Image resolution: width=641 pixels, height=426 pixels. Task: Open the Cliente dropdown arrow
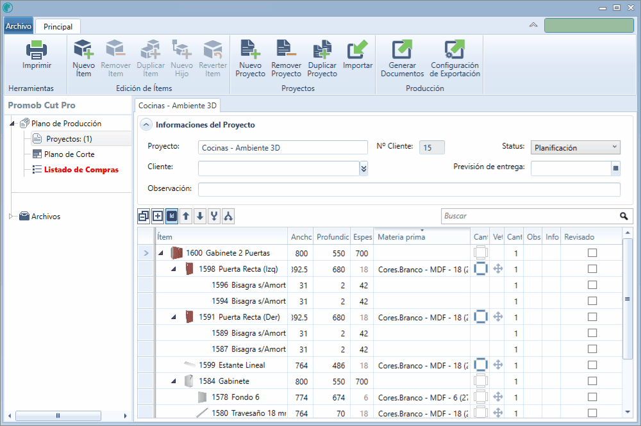[x=363, y=168]
